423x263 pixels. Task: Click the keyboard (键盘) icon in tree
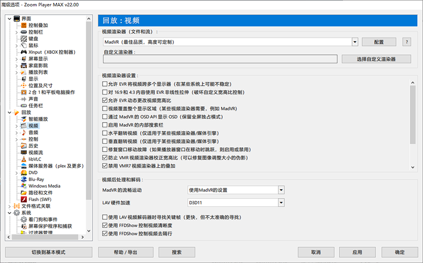[x=24, y=39]
